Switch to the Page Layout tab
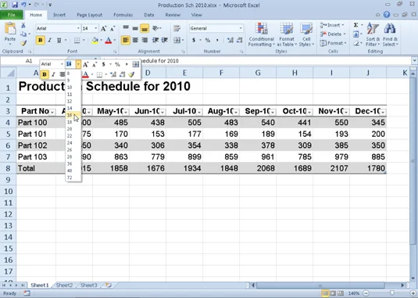418x298 pixels. click(x=89, y=15)
